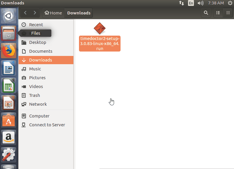Open the En keyboard layout indicator
This screenshot has height=169, width=234.
tap(191, 3)
